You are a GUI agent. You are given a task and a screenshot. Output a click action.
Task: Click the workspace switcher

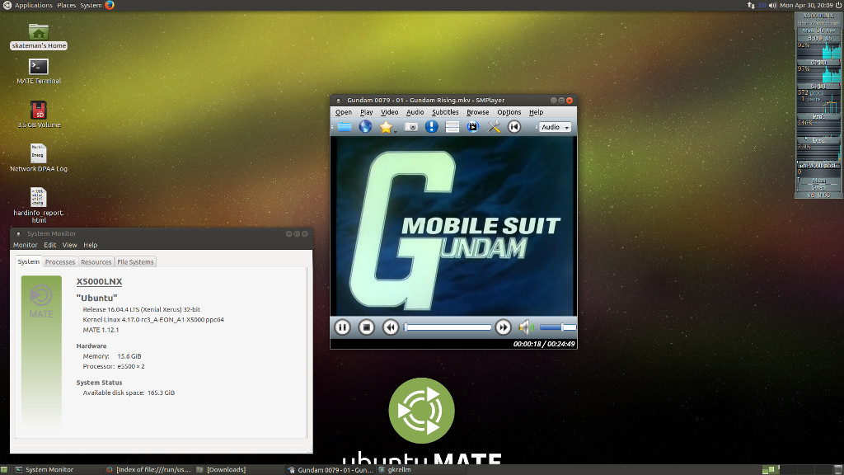point(798,469)
